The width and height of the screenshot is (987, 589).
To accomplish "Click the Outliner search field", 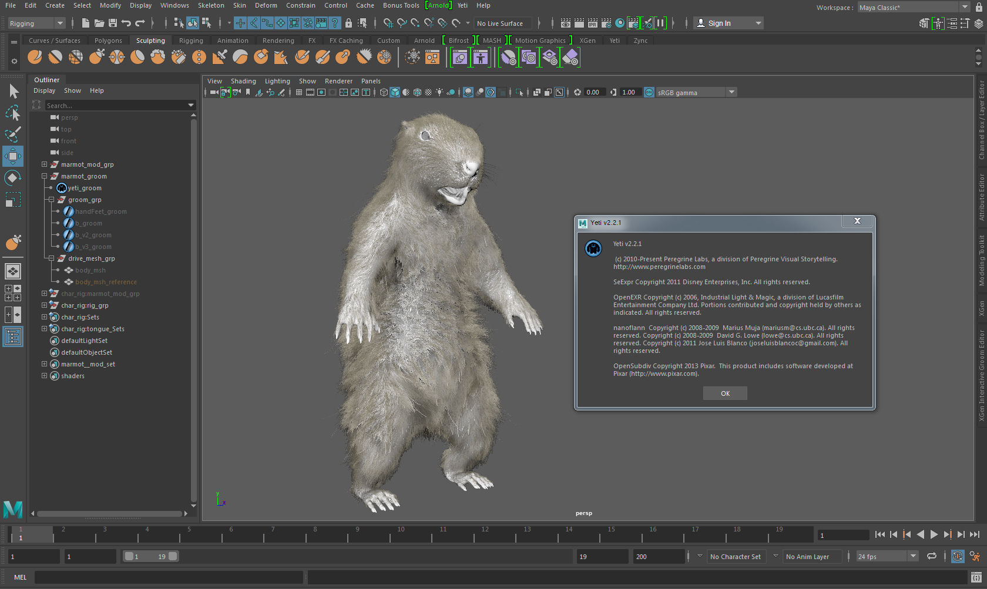I will (x=120, y=105).
